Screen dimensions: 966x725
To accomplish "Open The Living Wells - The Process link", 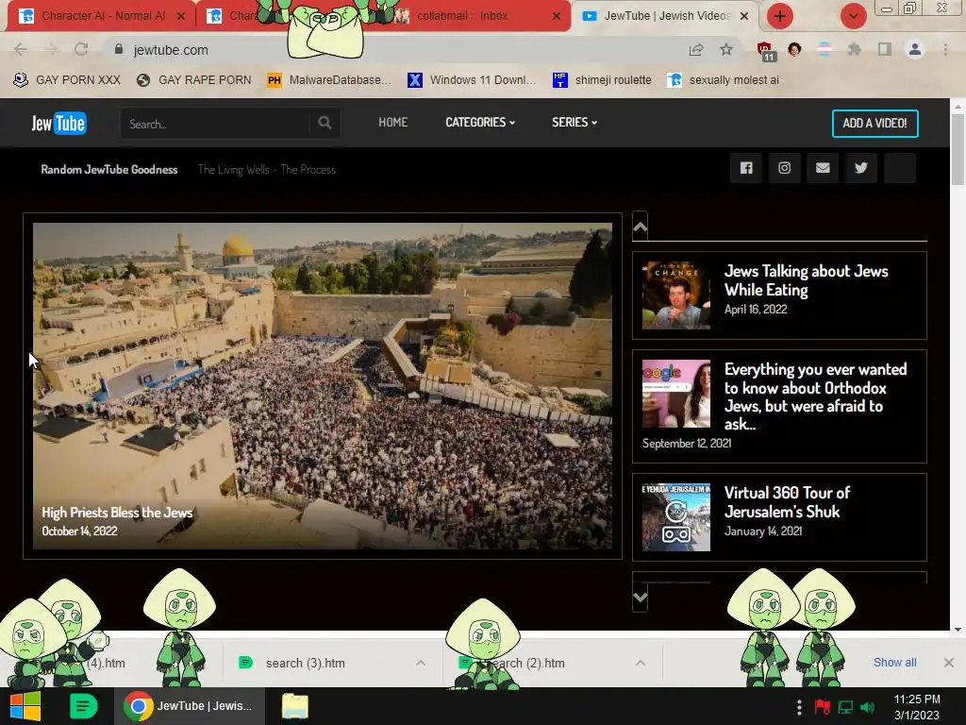I will (x=267, y=170).
